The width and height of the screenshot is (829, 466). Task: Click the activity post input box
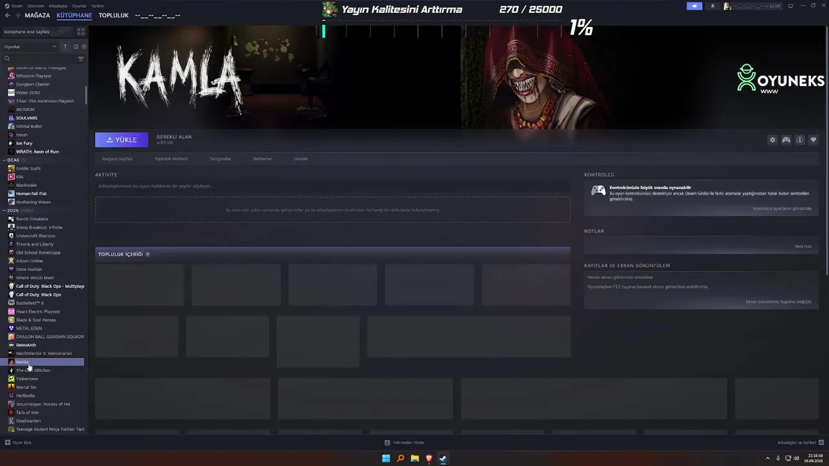tap(333, 186)
